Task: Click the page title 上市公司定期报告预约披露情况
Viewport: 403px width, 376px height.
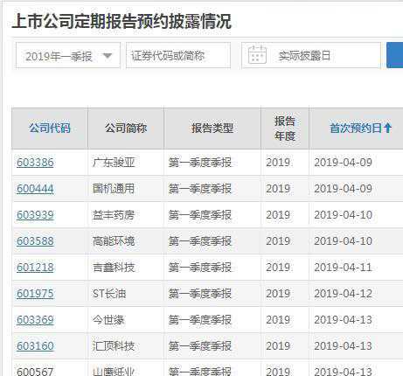Action: pos(122,21)
